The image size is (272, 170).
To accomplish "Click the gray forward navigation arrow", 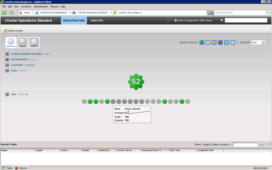I will 11,12.
